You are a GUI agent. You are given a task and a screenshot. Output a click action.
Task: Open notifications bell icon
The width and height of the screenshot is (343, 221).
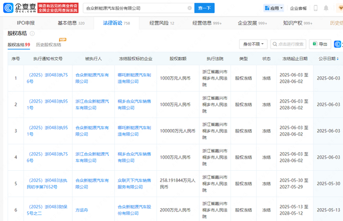326,8
